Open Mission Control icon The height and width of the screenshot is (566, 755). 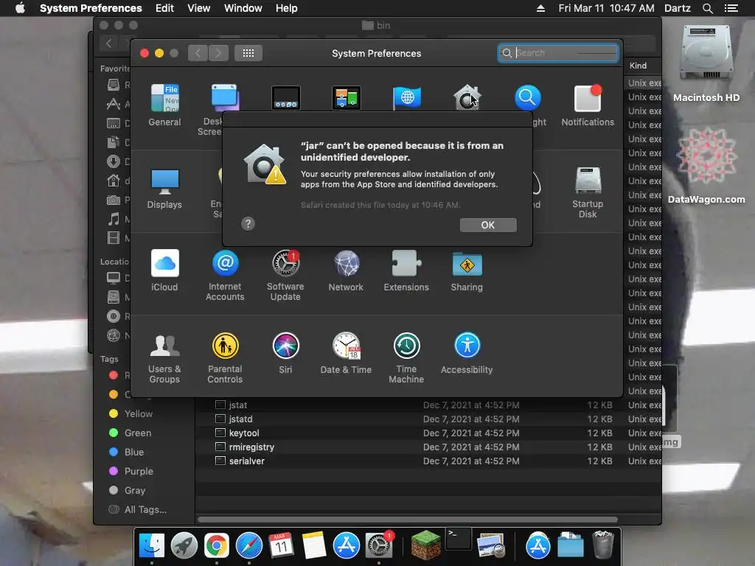pos(347,98)
